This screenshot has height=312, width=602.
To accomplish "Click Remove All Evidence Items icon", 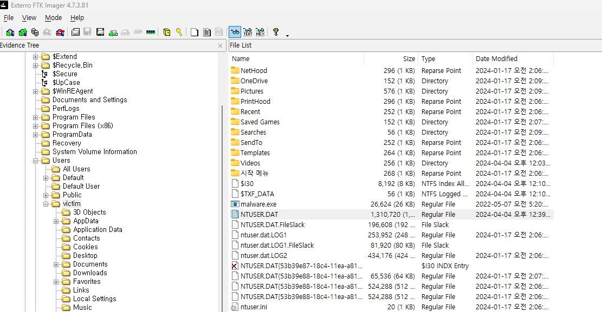I will coord(60,32).
